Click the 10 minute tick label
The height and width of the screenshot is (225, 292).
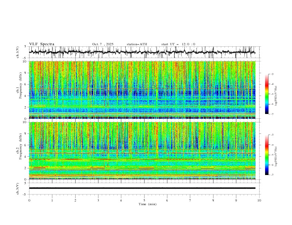click(259, 200)
